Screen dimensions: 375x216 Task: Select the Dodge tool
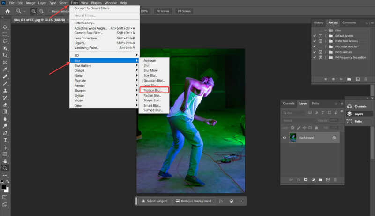[5, 126]
